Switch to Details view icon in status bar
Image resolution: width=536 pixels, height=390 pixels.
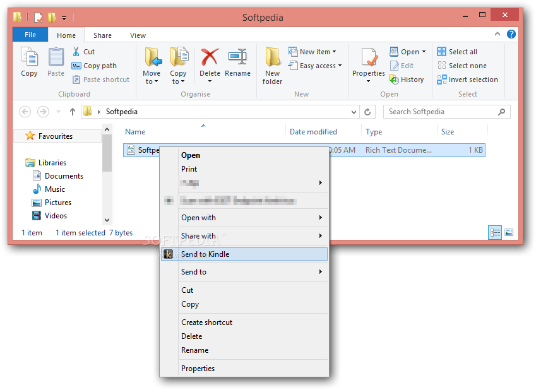[x=494, y=233]
